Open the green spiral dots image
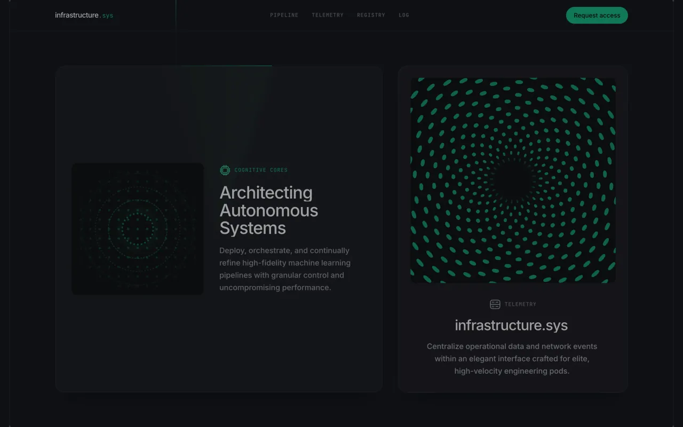Viewport: 683px width, 427px height. tap(513, 181)
